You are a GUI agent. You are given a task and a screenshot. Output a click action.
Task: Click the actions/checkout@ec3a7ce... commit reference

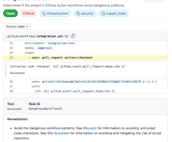pos(91,82)
